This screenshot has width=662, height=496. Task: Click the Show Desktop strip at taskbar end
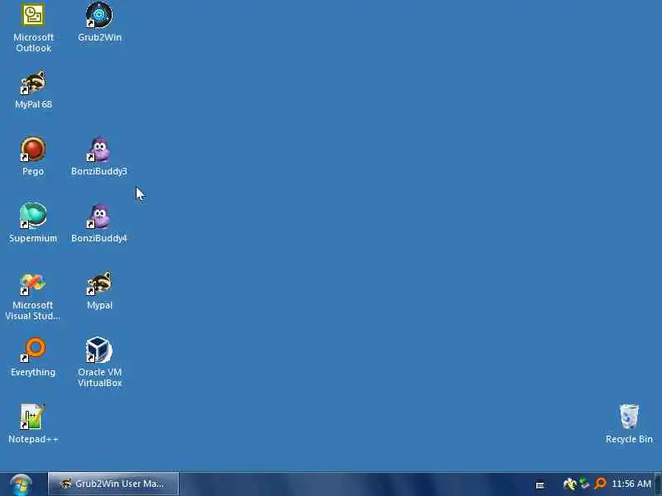(658, 484)
